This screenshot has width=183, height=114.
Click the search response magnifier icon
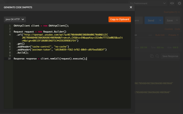pyautogui.click(x=157, y=56)
